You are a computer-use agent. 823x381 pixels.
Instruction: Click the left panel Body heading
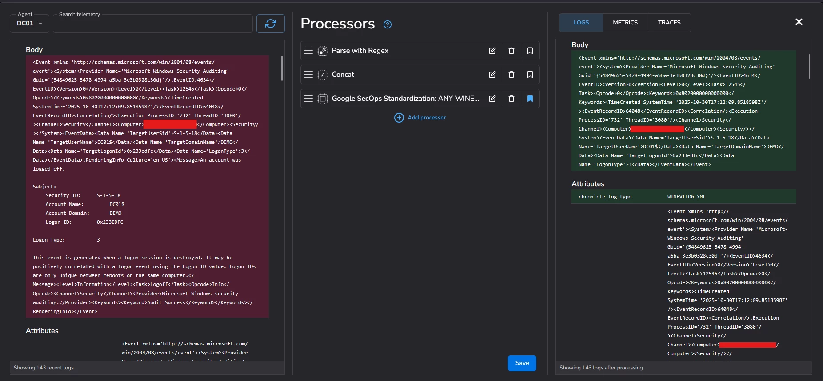tap(34, 50)
